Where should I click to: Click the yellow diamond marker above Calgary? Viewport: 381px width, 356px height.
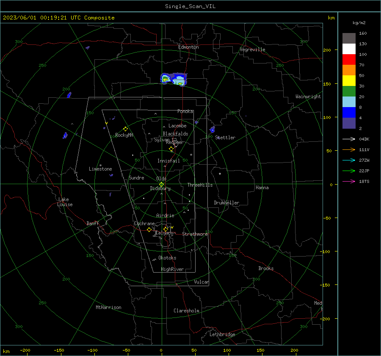coord(166,229)
